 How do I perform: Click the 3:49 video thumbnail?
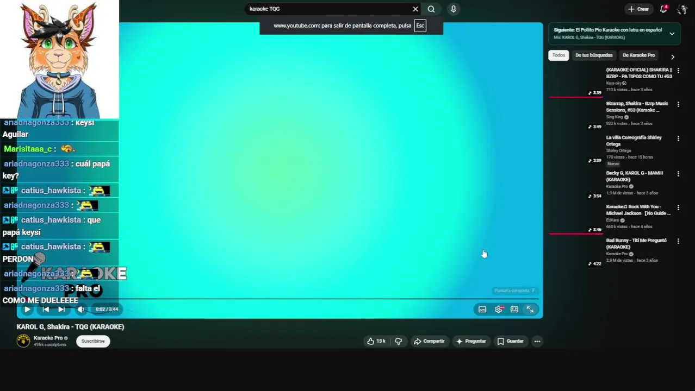[576, 115]
